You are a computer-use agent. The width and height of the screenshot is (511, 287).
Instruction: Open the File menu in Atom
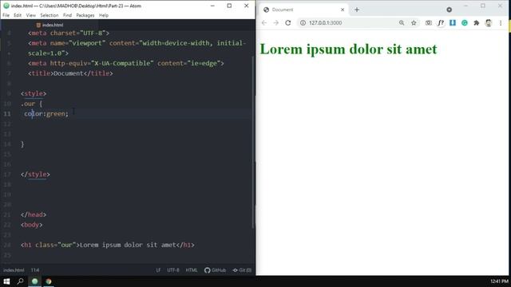(6, 15)
